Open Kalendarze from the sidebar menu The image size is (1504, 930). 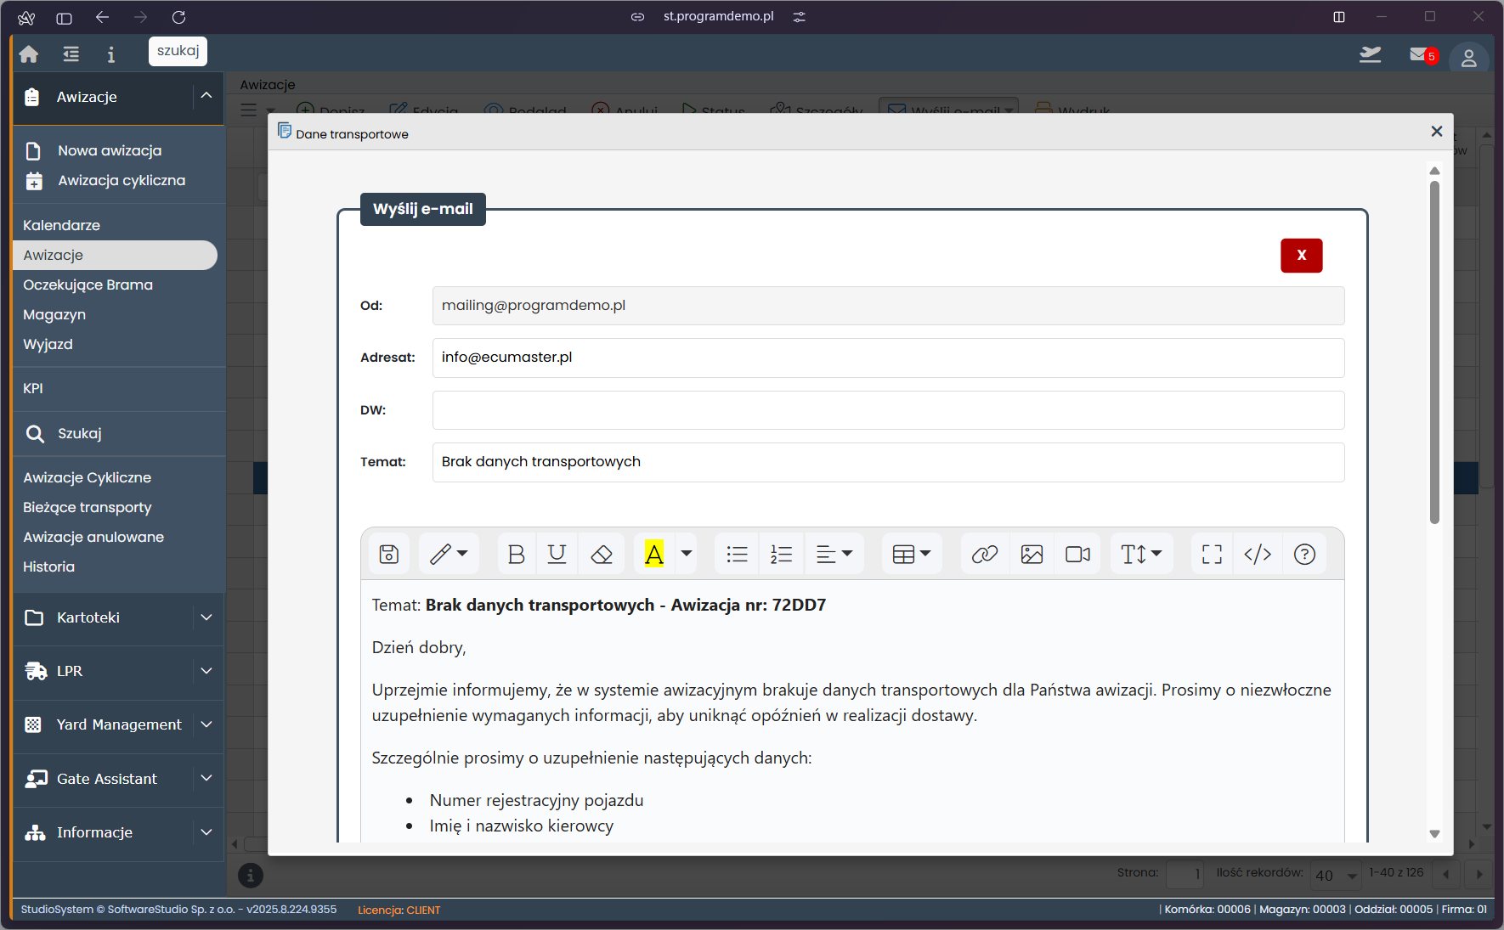[62, 225]
